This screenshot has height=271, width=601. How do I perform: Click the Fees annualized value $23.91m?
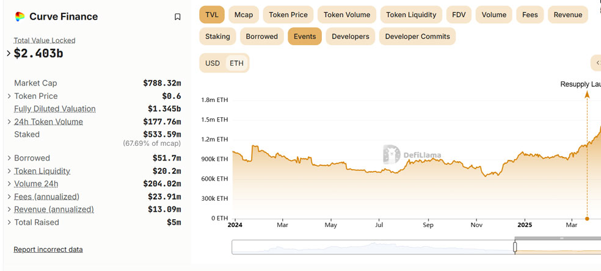pyautogui.click(x=164, y=197)
